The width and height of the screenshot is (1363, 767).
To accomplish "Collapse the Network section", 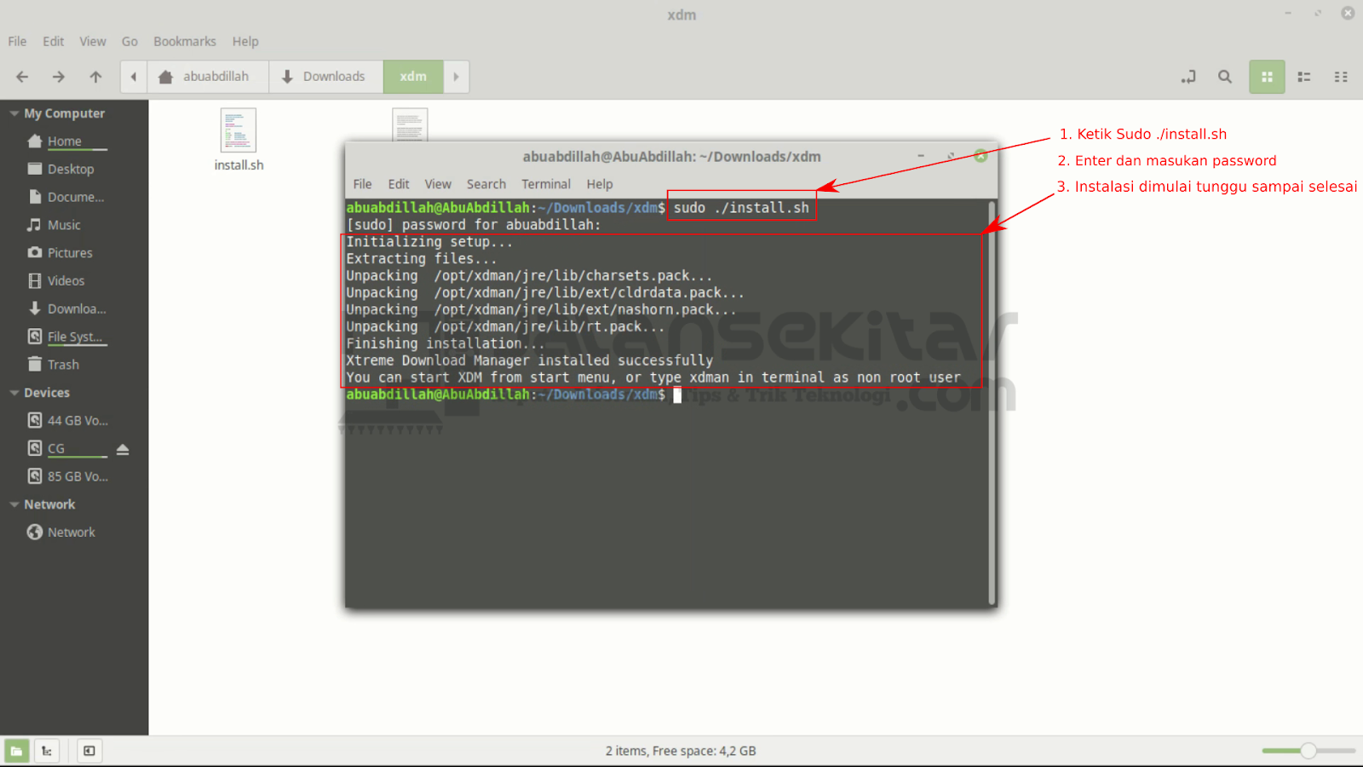I will pyautogui.click(x=14, y=505).
